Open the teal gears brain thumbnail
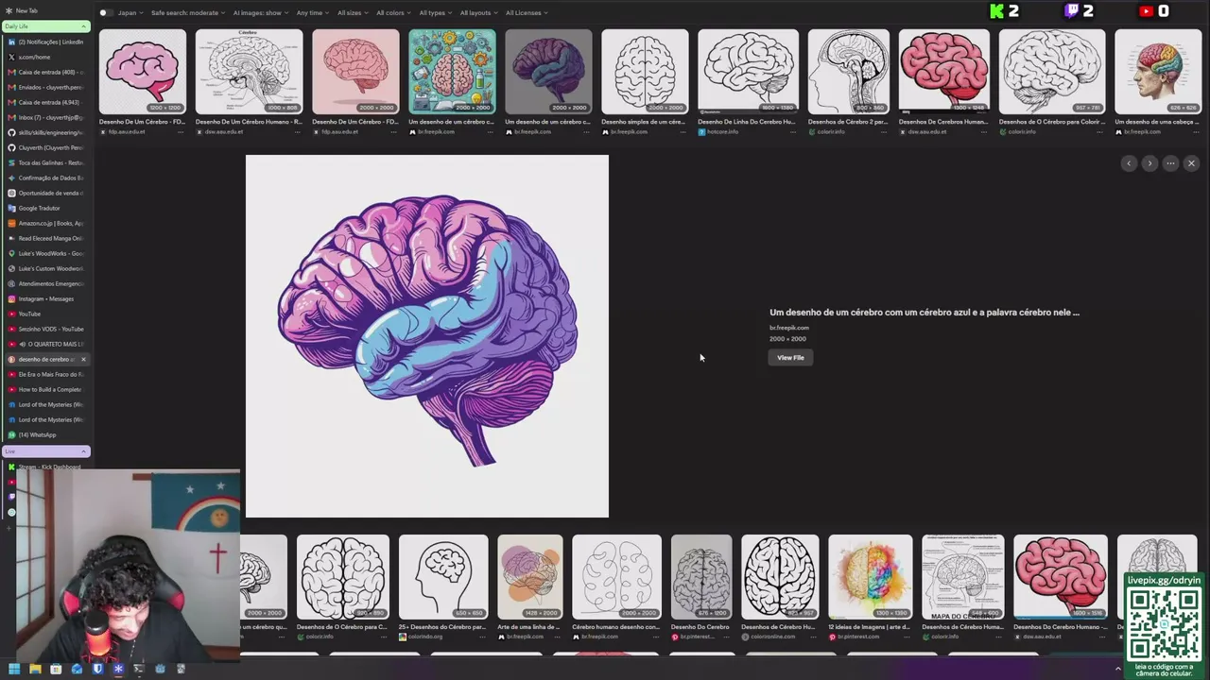This screenshot has height=680, width=1210. (x=452, y=72)
